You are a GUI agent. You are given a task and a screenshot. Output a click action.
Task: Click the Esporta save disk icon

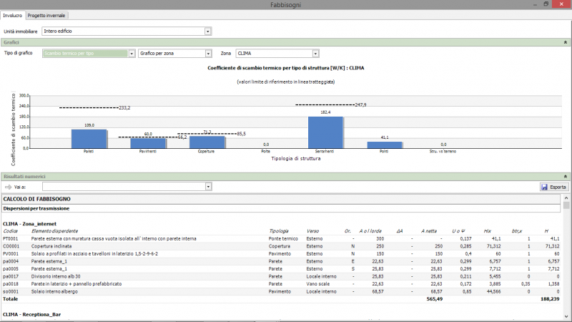(544, 187)
